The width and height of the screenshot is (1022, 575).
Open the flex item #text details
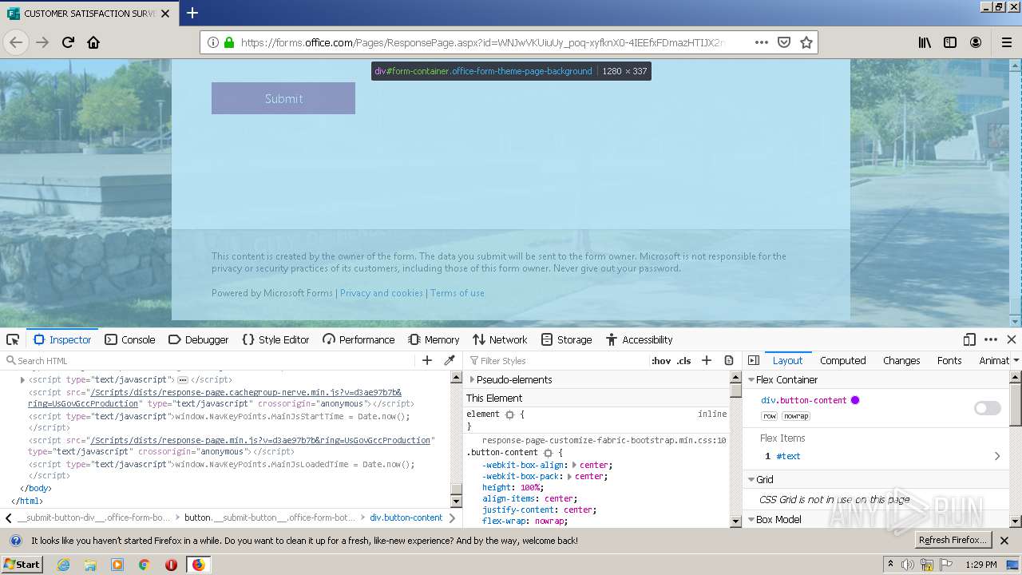[997, 456]
